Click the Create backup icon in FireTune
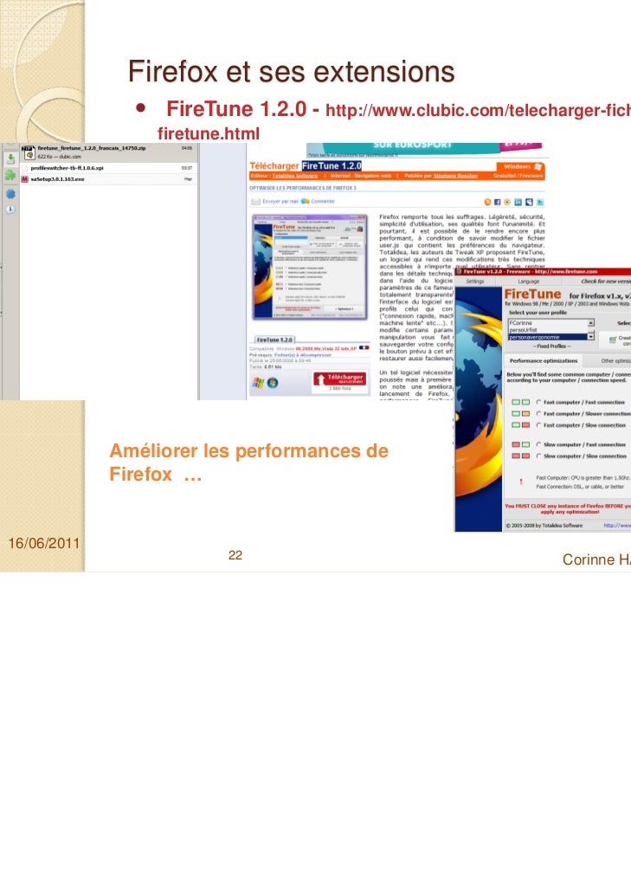 coord(613,339)
